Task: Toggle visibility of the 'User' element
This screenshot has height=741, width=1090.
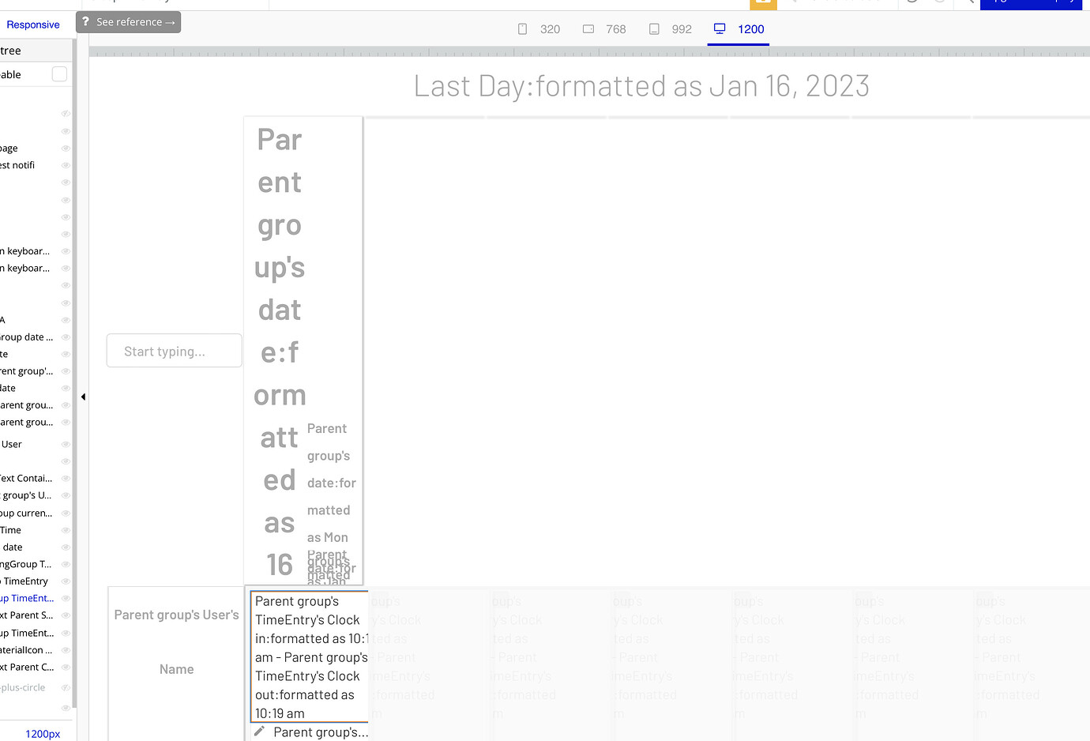Action: [x=66, y=443]
